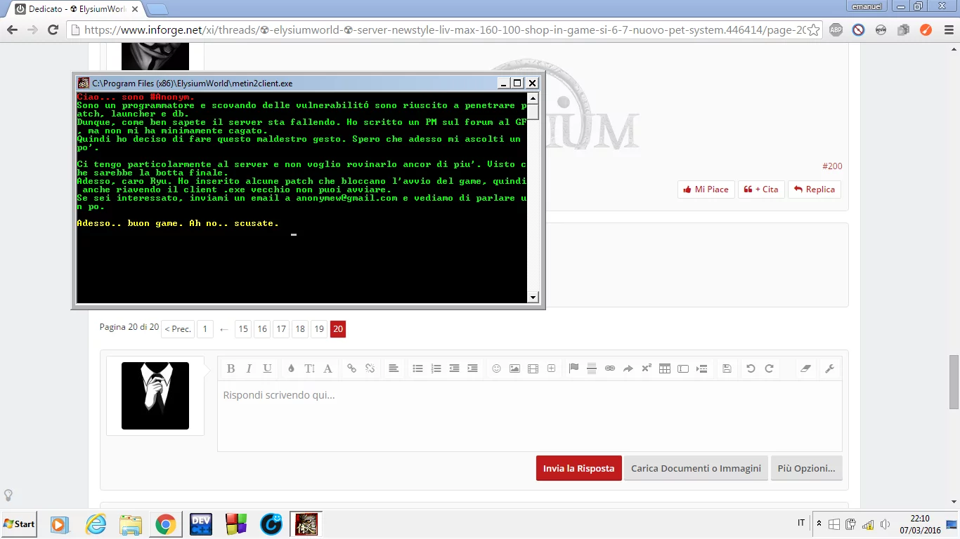Open the font family dropdown
The height and width of the screenshot is (539, 960).
327,368
